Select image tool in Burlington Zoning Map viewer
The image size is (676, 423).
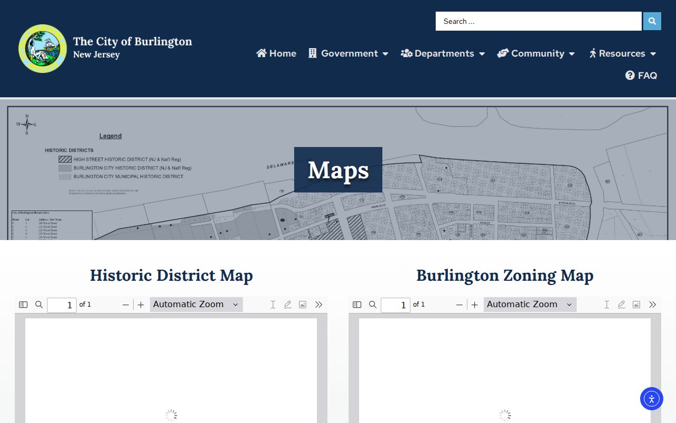pos(636,305)
